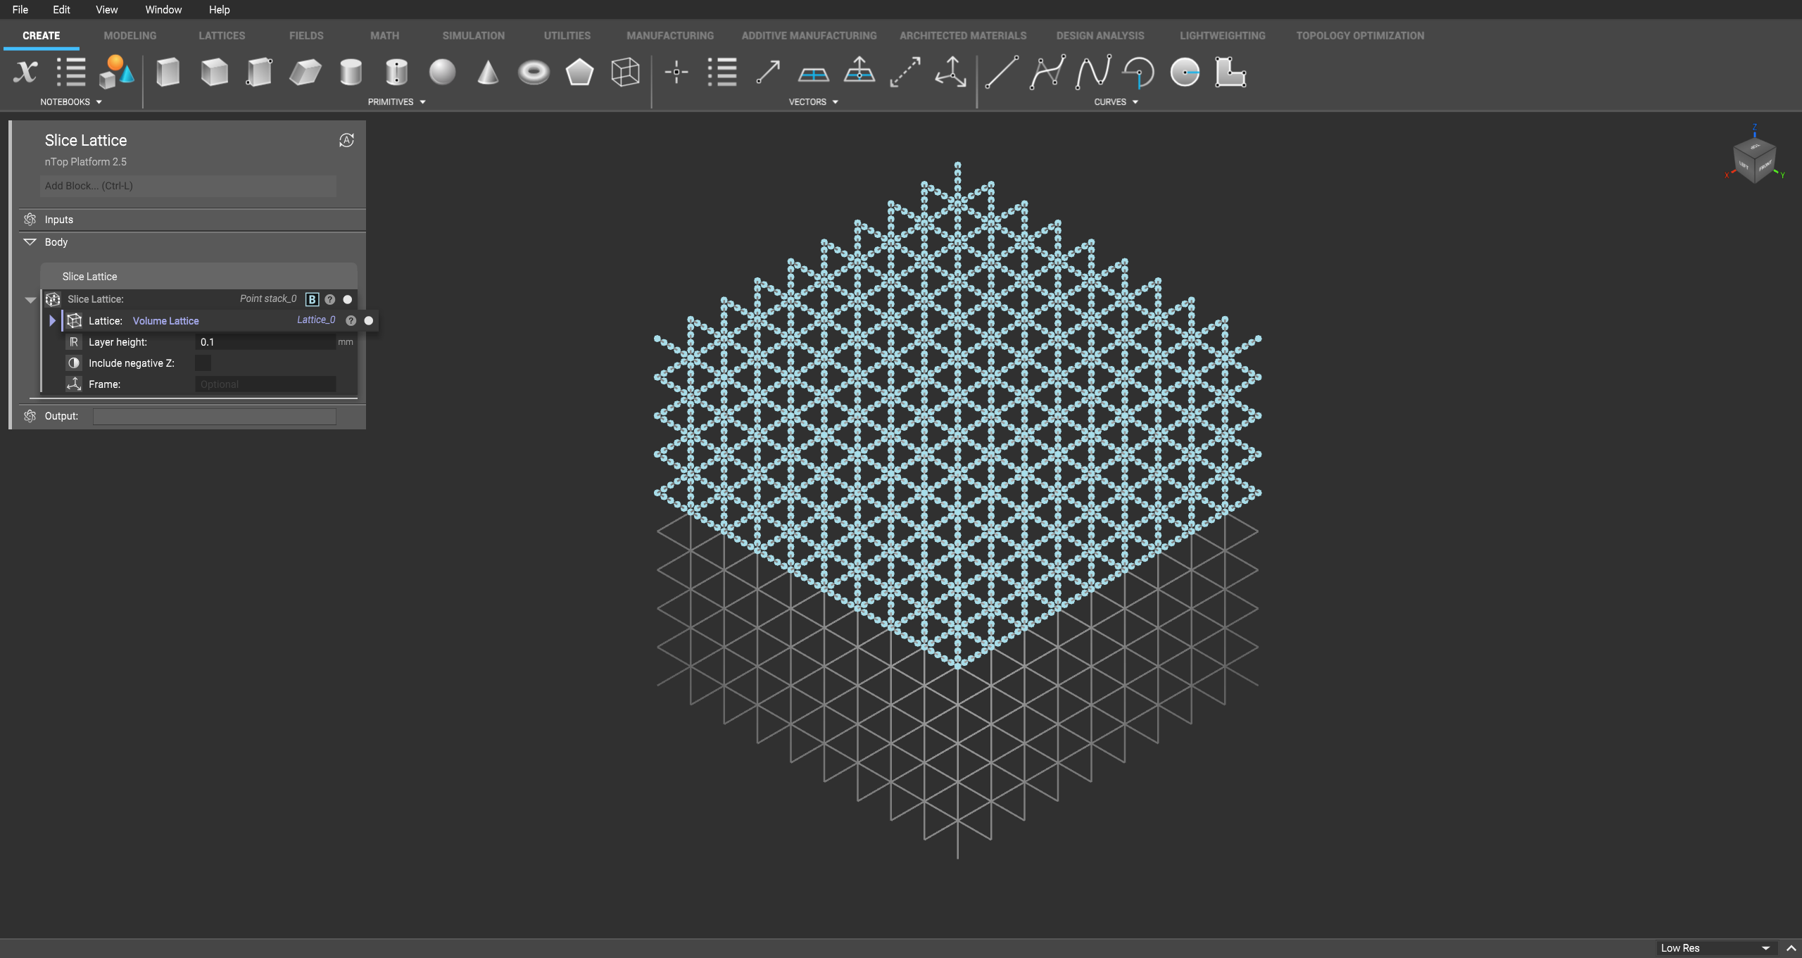Expand the bottom status panel chevron
Screen dimensions: 1802x958
pos(1791,948)
